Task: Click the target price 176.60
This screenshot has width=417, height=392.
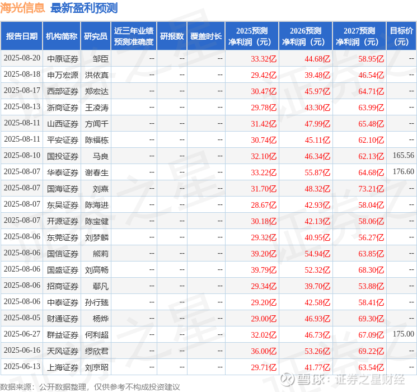Action: pos(404,171)
